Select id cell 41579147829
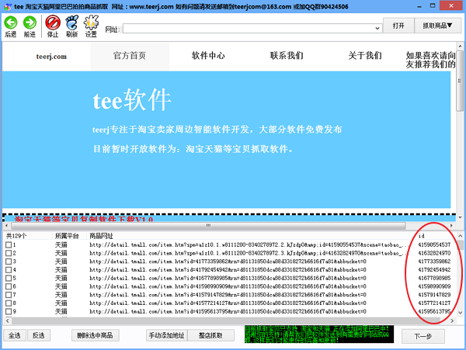The image size is (466, 350). click(434, 295)
